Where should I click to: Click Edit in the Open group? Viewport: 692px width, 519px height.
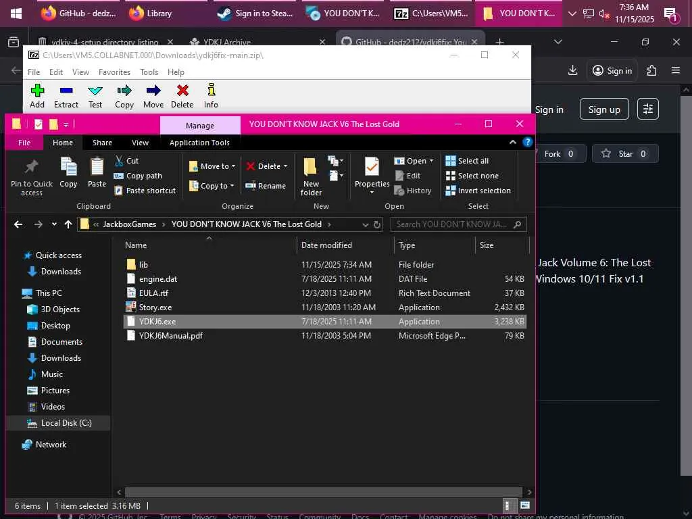[407, 176]
